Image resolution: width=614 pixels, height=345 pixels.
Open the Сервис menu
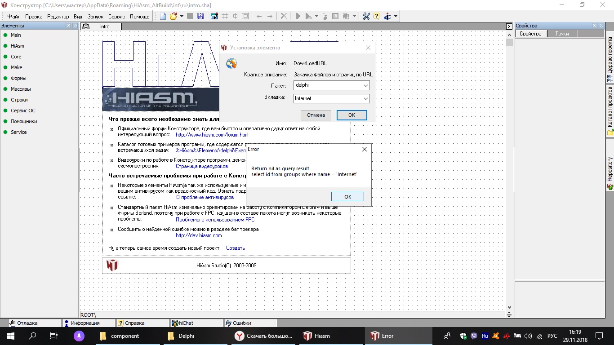pyautogui.click(x=117, y=17)
